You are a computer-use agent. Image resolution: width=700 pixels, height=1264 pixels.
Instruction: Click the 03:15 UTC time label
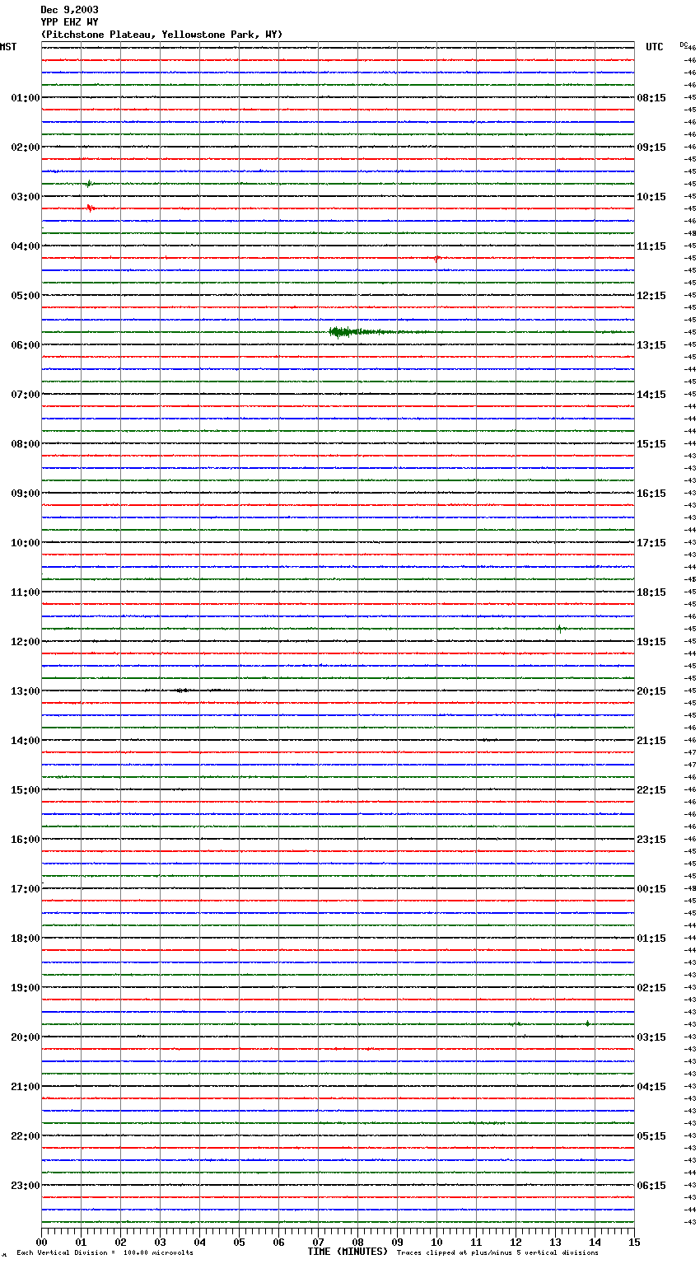(651, 1037)
